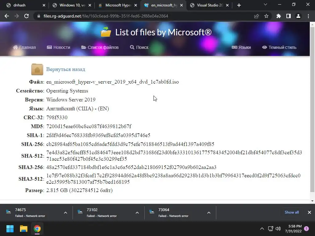Close the Visual Studio tab
Screen dimensions: 315x236
click(x=227, y=5)
